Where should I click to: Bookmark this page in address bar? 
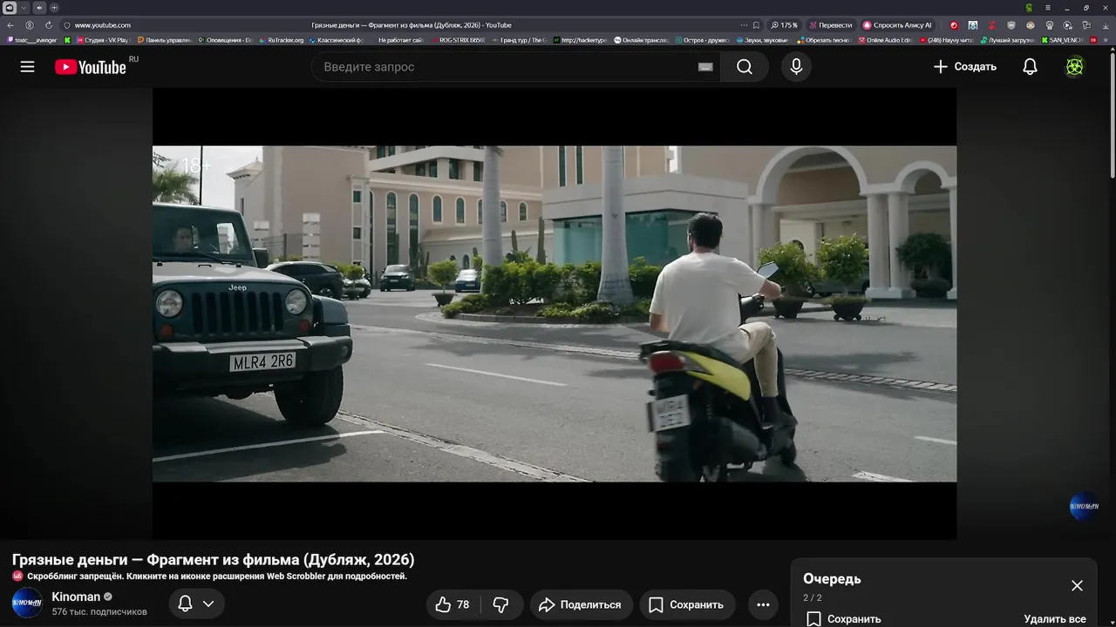click(x=756, y=25)
